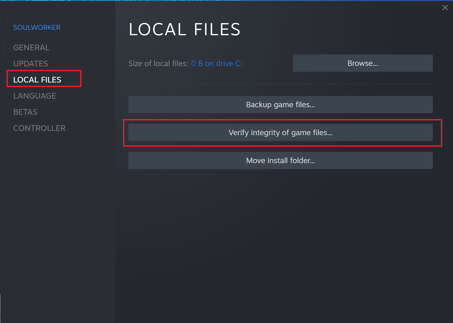Click the Browse button
Screen dimensions: 453x323
pyautogui.click(x=362, y=63)
